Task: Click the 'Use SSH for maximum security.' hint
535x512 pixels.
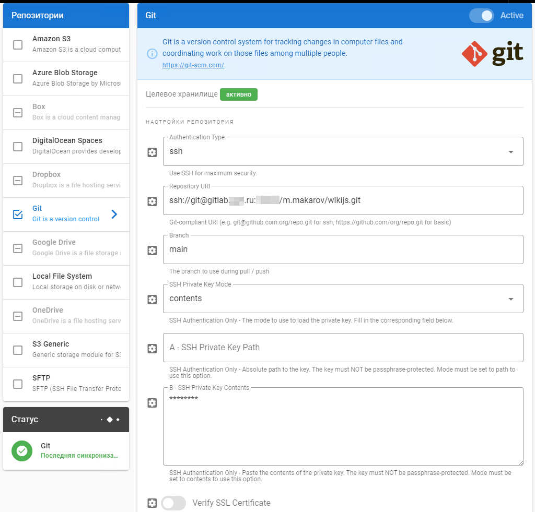Action: click(x=213, y=173)
